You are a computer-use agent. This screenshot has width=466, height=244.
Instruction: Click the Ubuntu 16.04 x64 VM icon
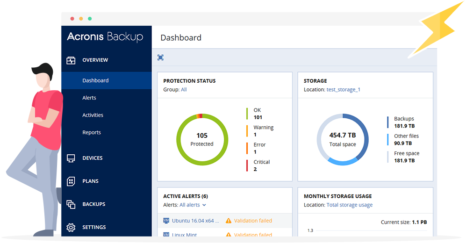point(166,221)
